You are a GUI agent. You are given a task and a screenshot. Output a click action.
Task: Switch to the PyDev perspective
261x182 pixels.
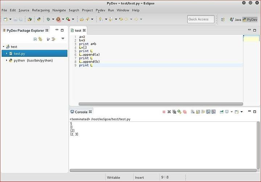coord(250,20)
